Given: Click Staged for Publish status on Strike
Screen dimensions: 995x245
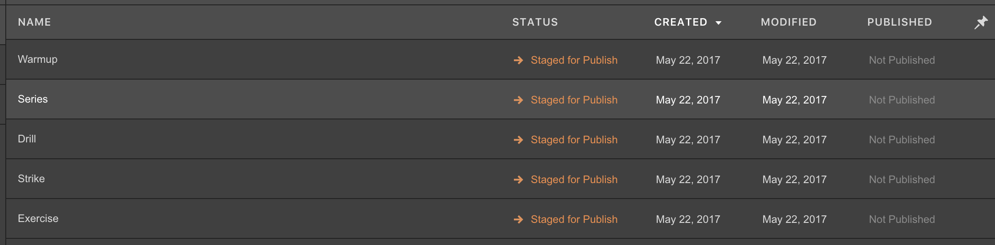Looking at the screenshot, I should 574,180.
